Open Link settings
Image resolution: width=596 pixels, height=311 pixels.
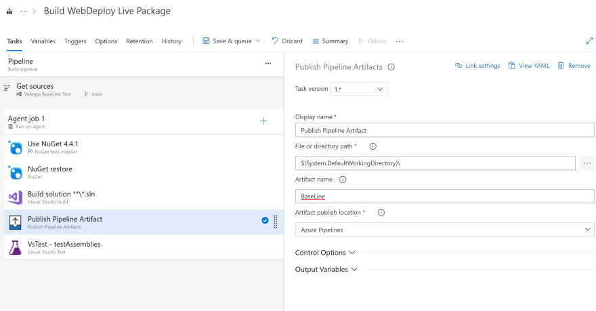coord(477,66)
